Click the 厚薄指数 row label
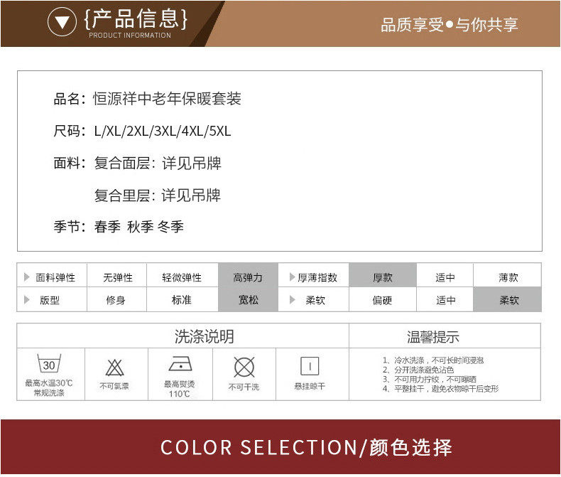The height and width of the screenshot is (477, 561). (x=317, y=277)
